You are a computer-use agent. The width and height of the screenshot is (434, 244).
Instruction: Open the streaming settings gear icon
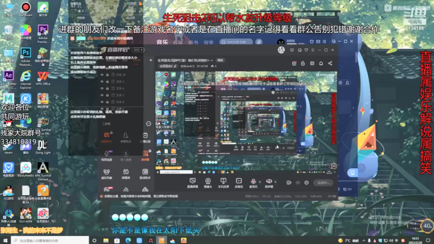[x=307, y=183]
